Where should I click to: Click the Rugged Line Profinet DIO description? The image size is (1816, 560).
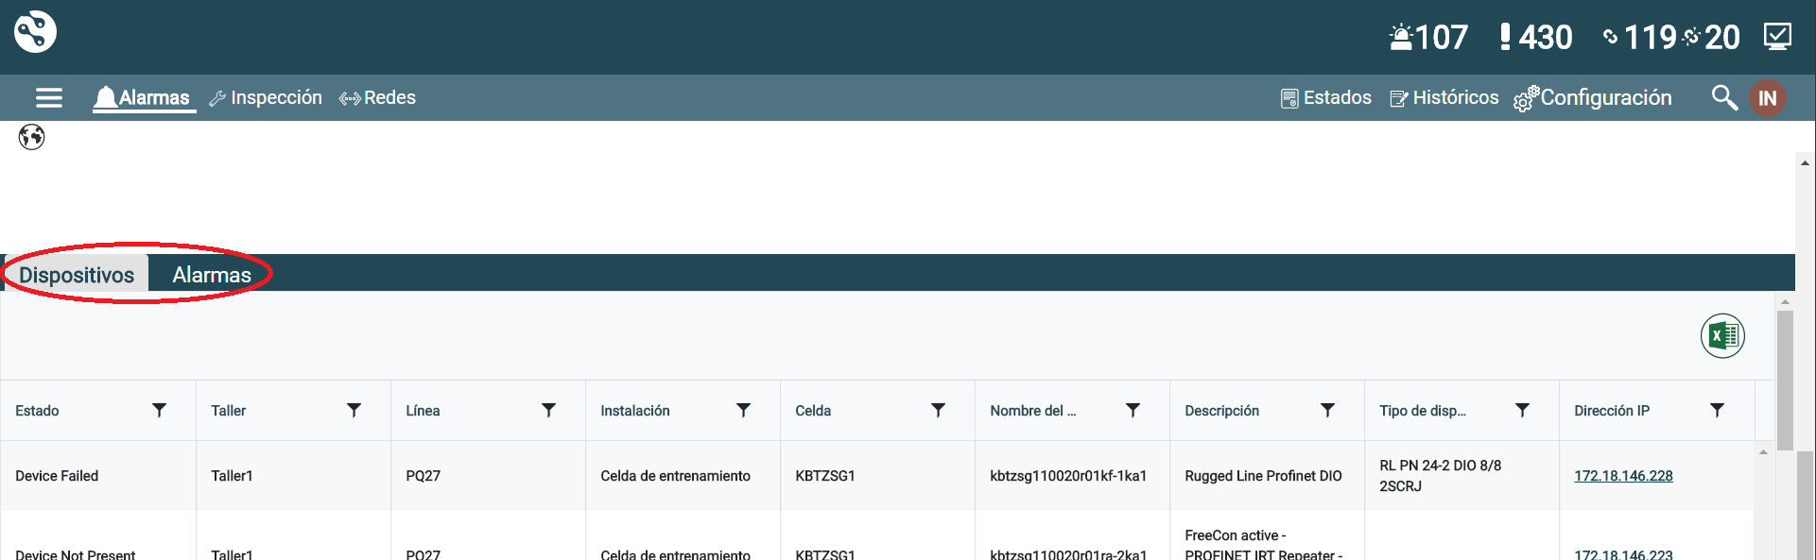(1263, 476)
